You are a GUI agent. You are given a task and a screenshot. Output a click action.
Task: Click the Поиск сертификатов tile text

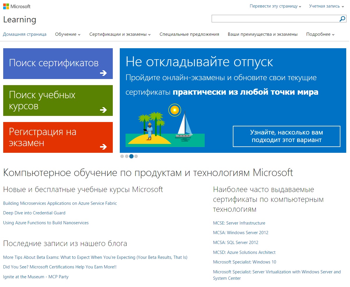[54, 63]
